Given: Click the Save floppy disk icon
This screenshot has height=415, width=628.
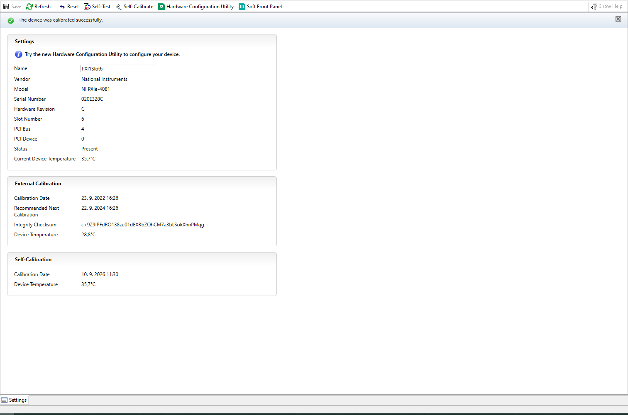Looking at the screenshot, I should coord(6,7).
